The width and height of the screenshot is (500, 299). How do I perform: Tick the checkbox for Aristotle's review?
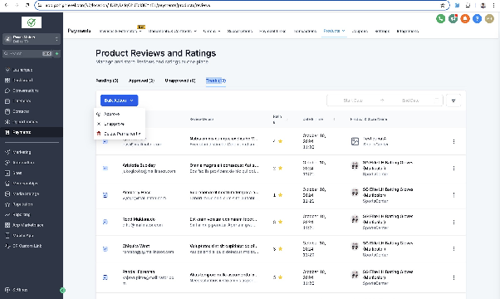click(105, 168)
